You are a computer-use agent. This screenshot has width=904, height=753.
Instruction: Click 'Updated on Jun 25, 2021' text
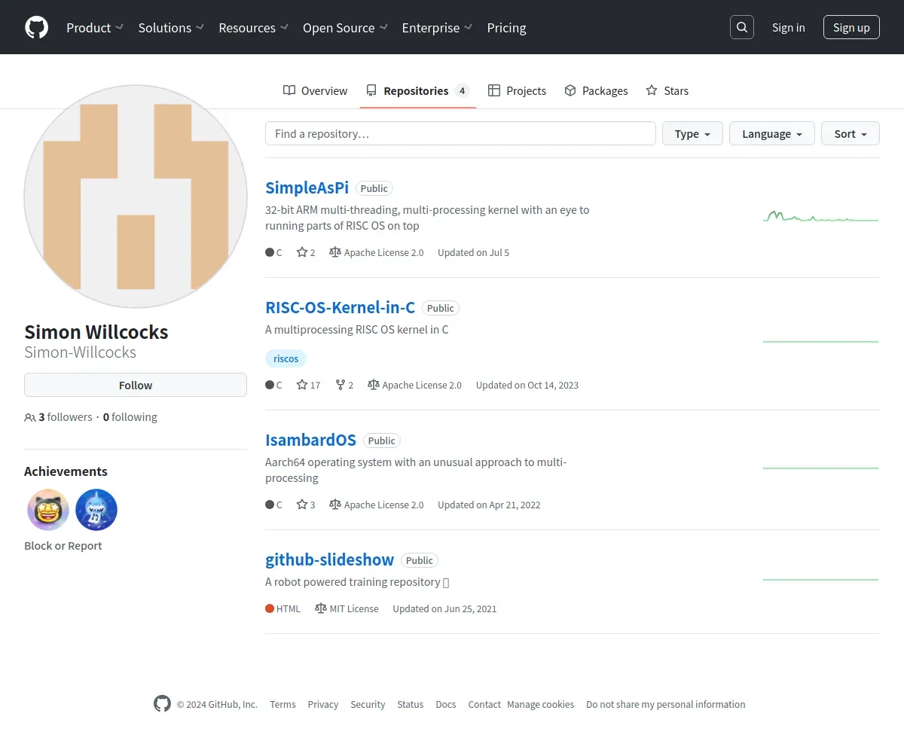click(x=444, y=608)
